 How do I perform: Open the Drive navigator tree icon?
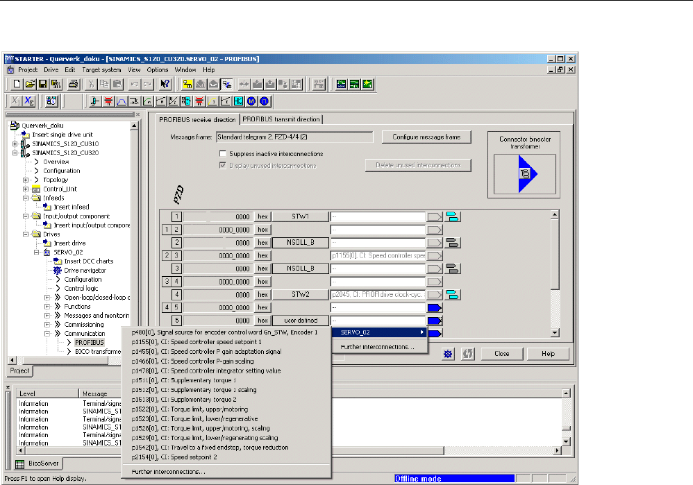click(58, 271)
